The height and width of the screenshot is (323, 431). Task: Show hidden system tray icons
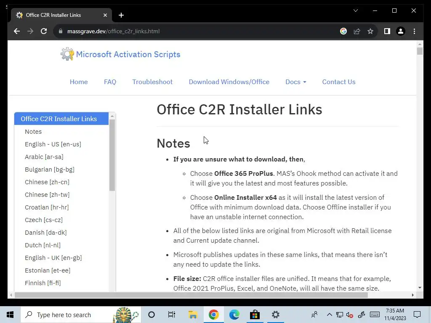coord(329,315)
